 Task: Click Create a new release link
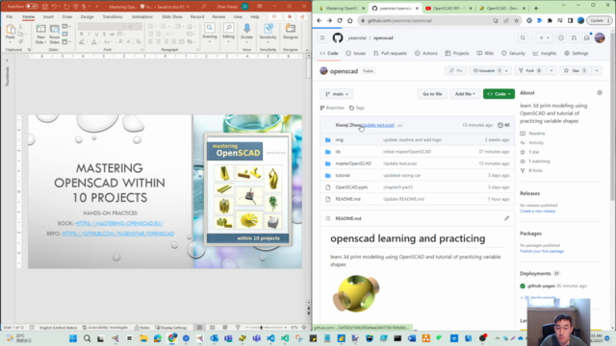point(537,211)
